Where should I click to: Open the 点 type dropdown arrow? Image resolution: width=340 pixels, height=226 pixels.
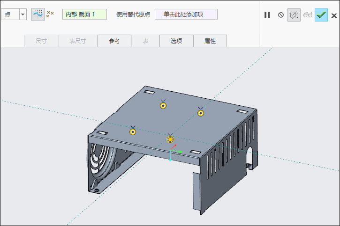23,15
